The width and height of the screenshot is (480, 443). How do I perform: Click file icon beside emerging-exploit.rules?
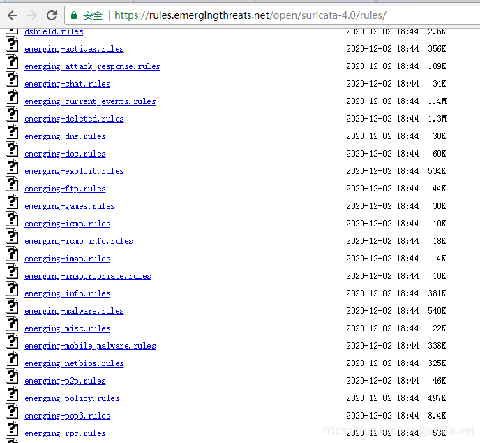pos(12,166)
